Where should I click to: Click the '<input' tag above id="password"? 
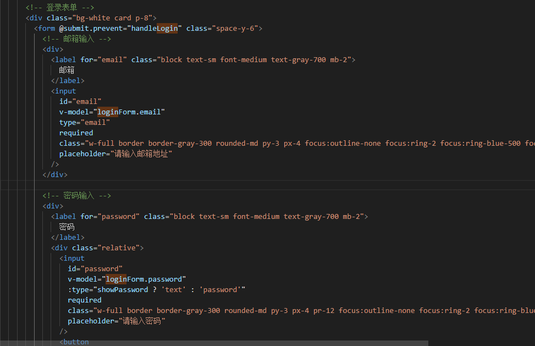(x=72, y=259)
